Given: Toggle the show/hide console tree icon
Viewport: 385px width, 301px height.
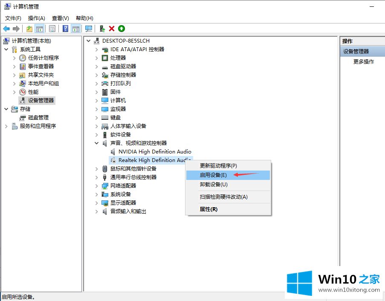Looking at the screenshot, I should click(x=40, y=29).
